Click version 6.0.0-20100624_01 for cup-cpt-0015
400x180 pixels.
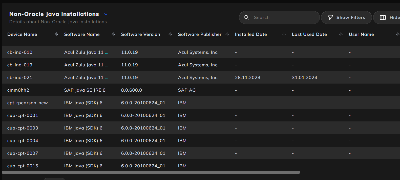click(143, 166)
